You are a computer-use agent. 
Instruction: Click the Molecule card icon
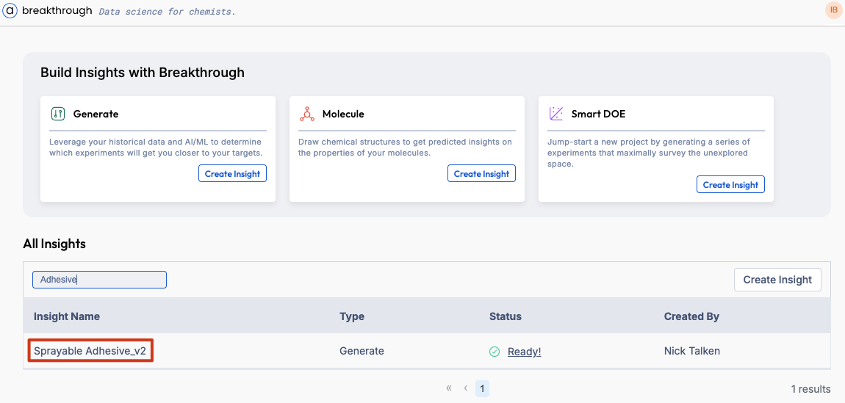(x=306, y=114)
